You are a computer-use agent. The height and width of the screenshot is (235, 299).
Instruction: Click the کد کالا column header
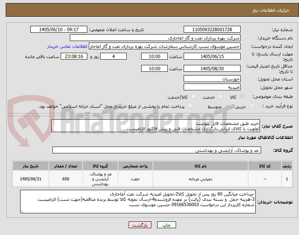(265, 166)
